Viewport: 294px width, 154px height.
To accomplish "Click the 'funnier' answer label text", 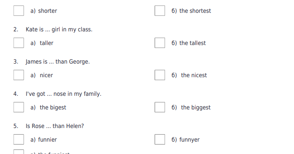I will point(48,140).
